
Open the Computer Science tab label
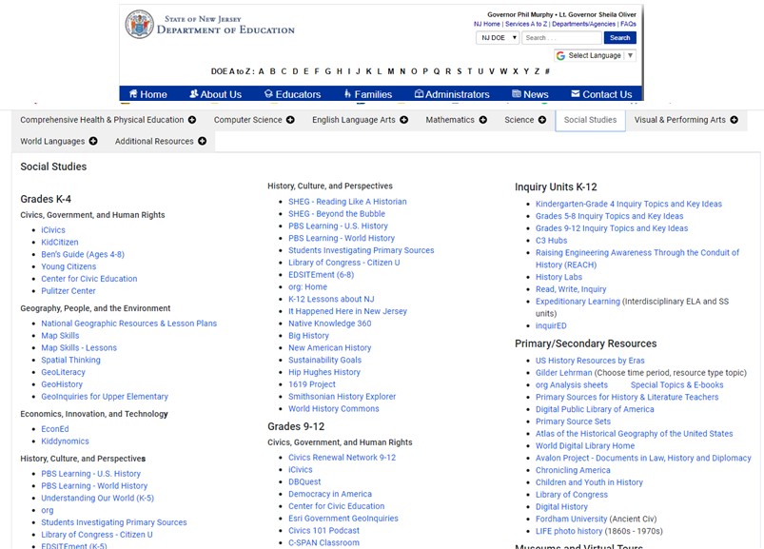pyautogui.click(x=247, y=120)
